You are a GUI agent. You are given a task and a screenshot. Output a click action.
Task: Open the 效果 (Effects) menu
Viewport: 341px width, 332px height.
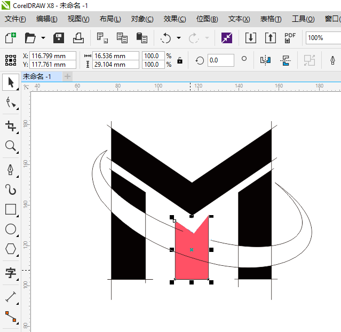(x=175, y=19)
